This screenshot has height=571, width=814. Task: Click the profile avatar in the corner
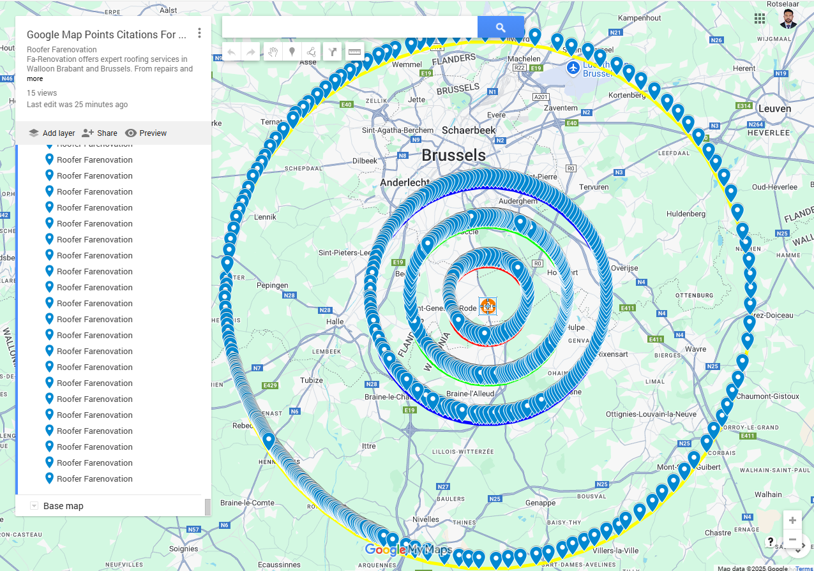click(x=788, y=19)
